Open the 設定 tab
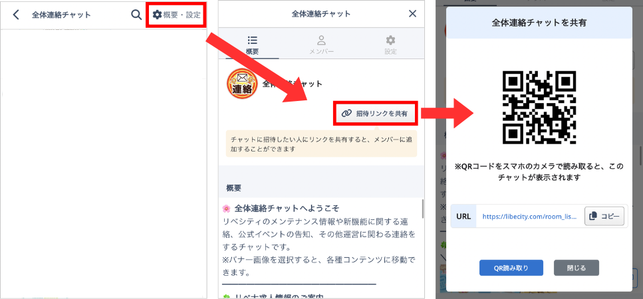 pyautogui.click(x=390, y=45)
